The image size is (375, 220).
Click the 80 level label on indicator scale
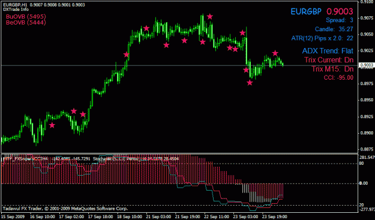[x=361, y=164]
